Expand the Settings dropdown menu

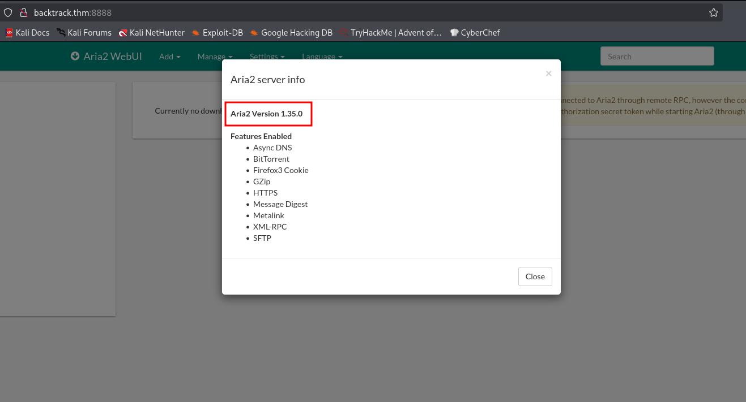click(267, 57)
